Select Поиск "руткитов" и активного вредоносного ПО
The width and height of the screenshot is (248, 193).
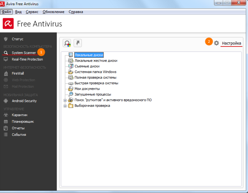(x=113, y=100)
